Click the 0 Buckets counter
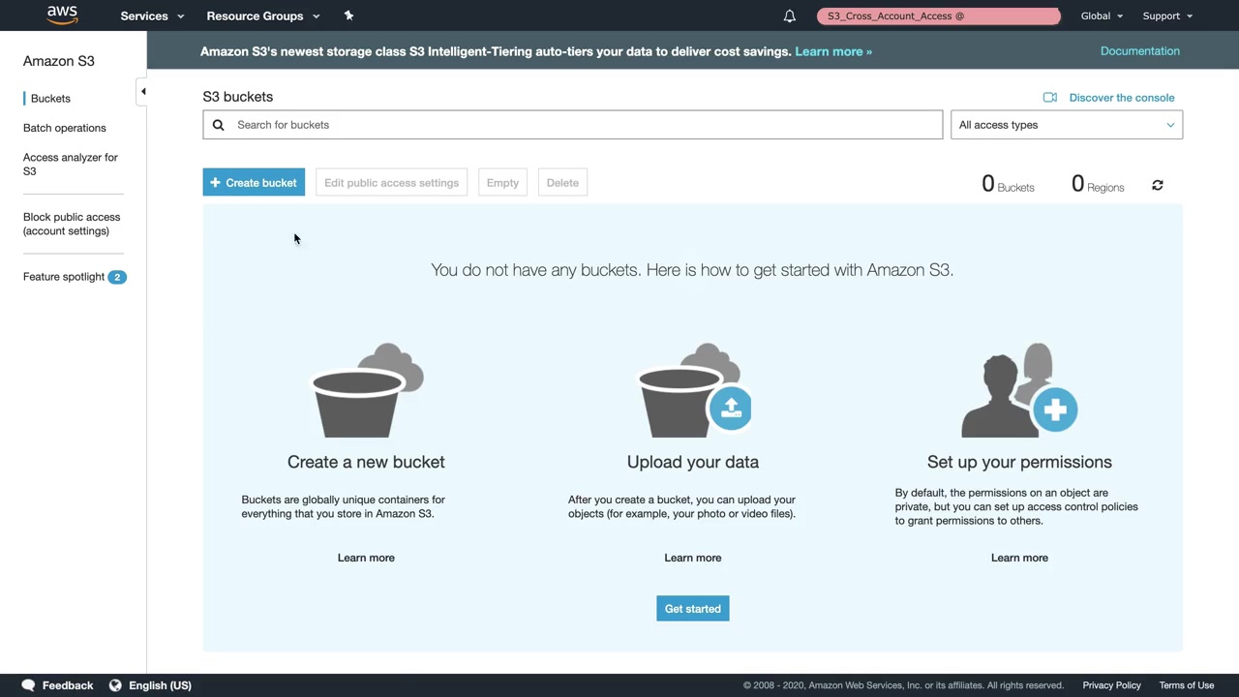 [x=1008, y=184]
